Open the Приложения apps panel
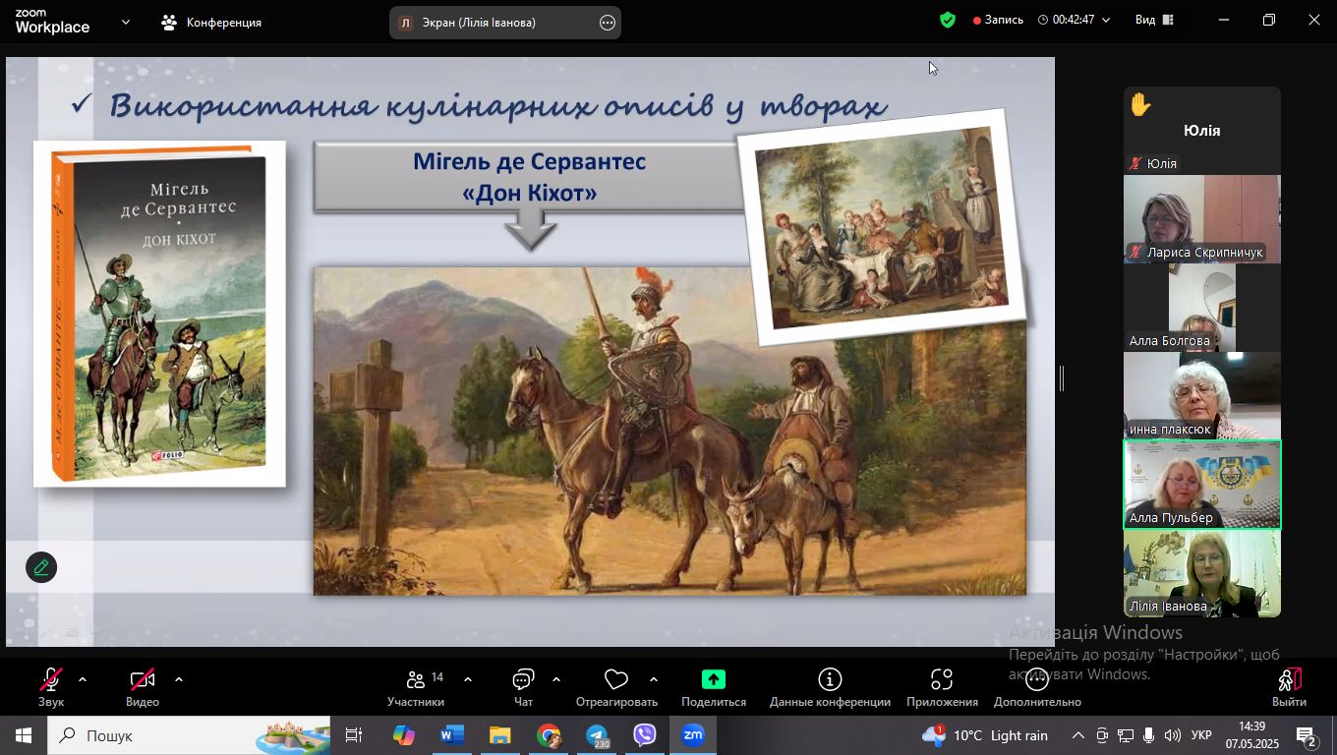This screenshot has width=1337, height=755. pos(942,687)
